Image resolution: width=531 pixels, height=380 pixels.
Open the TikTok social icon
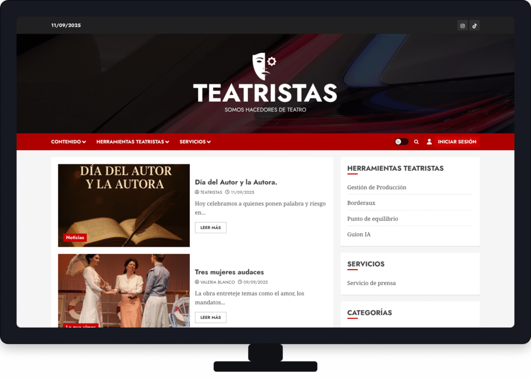coord(474,25)
